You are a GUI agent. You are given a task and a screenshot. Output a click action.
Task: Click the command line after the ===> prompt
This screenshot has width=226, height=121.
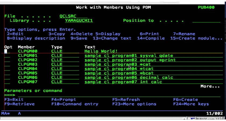(x=119, y=95)
